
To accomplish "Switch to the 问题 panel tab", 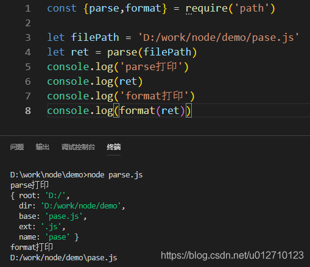I will click(x=17, y=147).
